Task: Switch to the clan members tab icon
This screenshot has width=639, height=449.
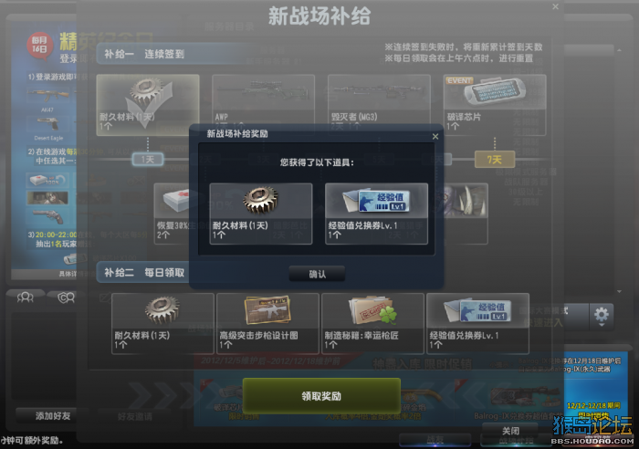Action: [x=66, y=298]
